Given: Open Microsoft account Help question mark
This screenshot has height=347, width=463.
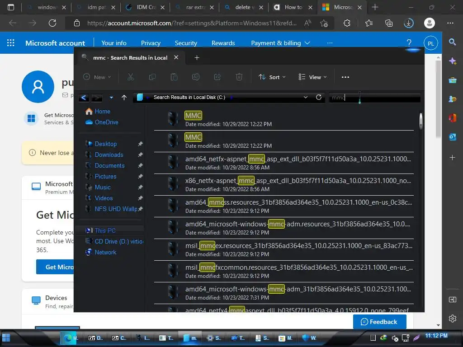Looking at the screenshot, I should (409, 43).
